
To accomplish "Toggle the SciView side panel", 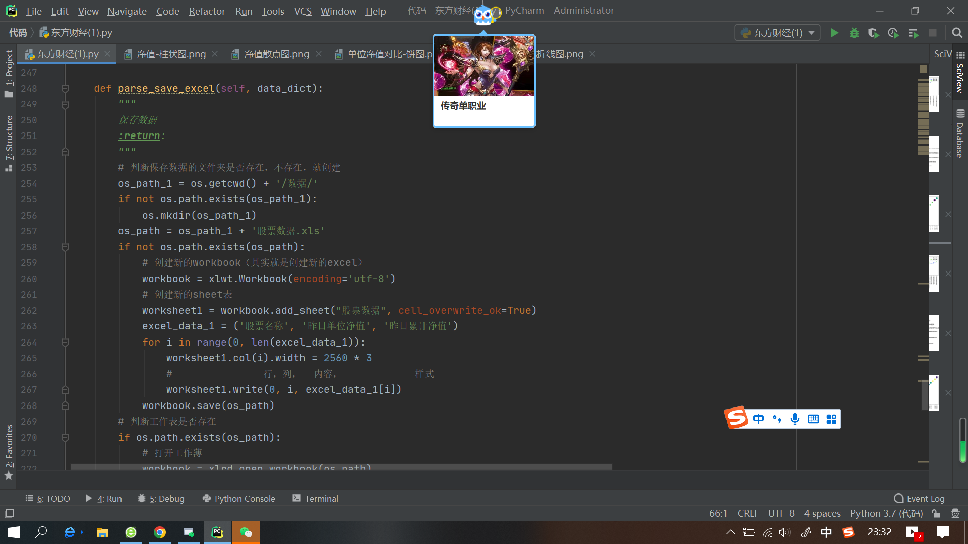I will 960,72.
